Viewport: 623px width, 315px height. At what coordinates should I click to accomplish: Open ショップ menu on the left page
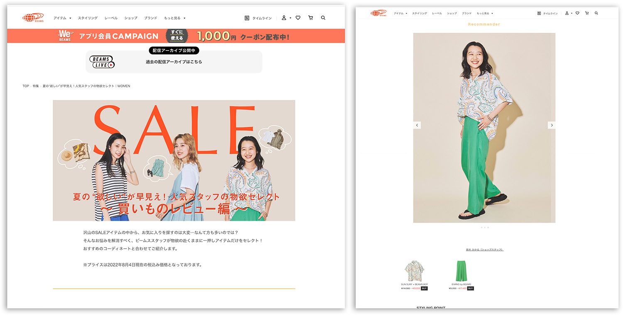pos(131,18)
